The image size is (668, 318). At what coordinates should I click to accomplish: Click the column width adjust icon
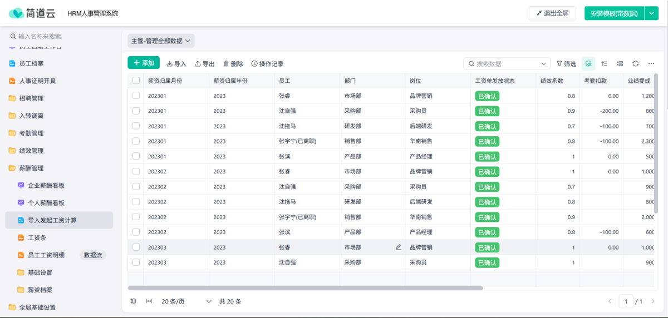click(x=149, y=301)
